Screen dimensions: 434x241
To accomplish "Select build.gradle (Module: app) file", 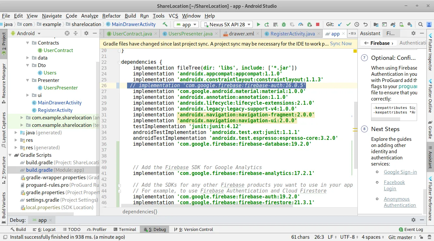I will tap(54, 170).
